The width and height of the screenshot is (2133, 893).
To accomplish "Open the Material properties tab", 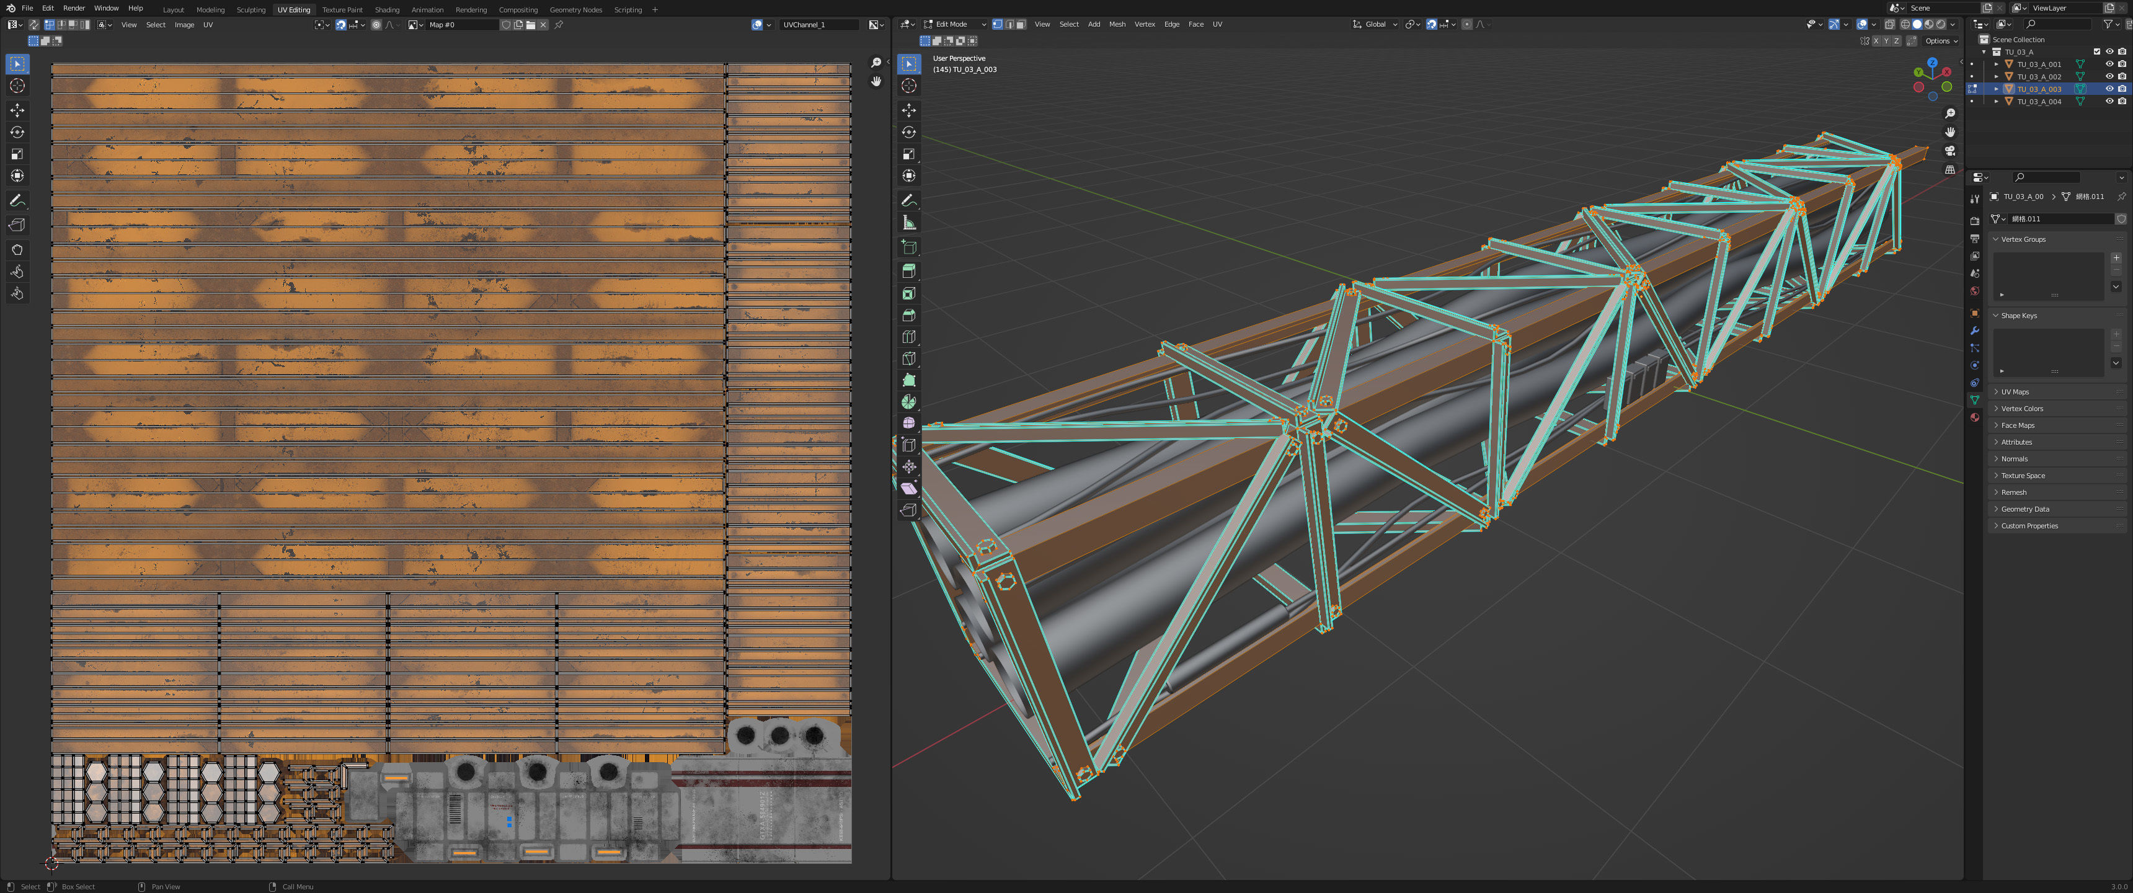I will (x=1975, y=417).
